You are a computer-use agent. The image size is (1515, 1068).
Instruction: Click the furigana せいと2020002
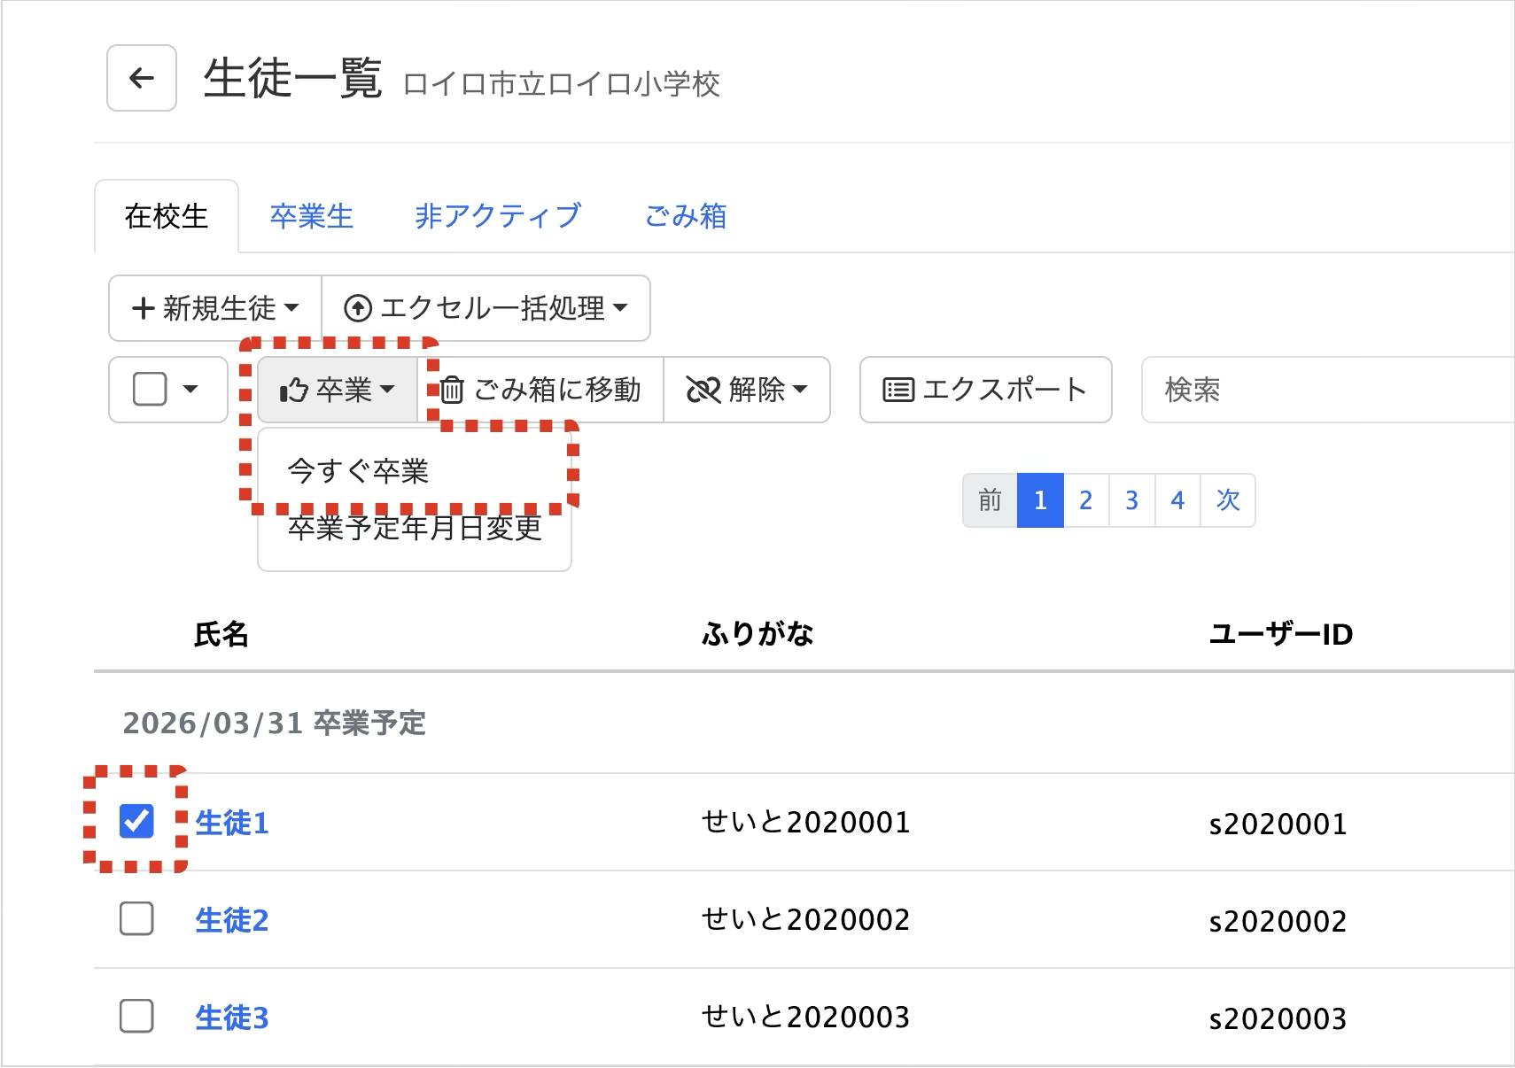click(x=806, y=920)
